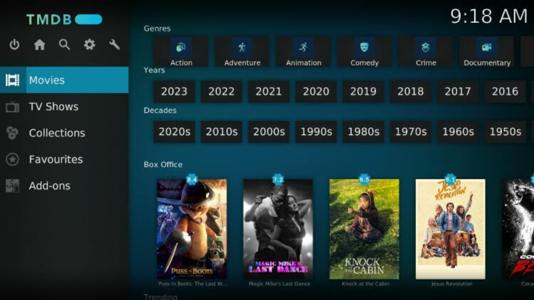
Task: Browse the 1970s decade
Action: point(411,132)
